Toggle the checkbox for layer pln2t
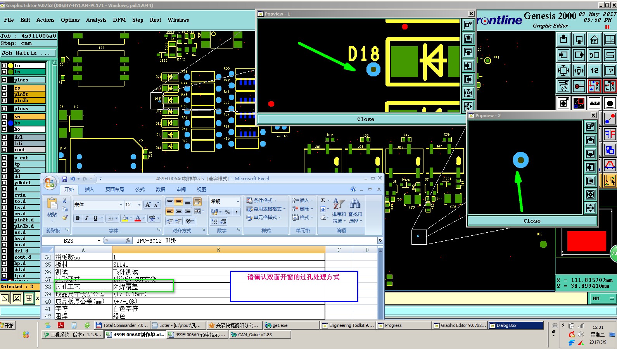Screen dimensions: 617x349 pos(4,94)
